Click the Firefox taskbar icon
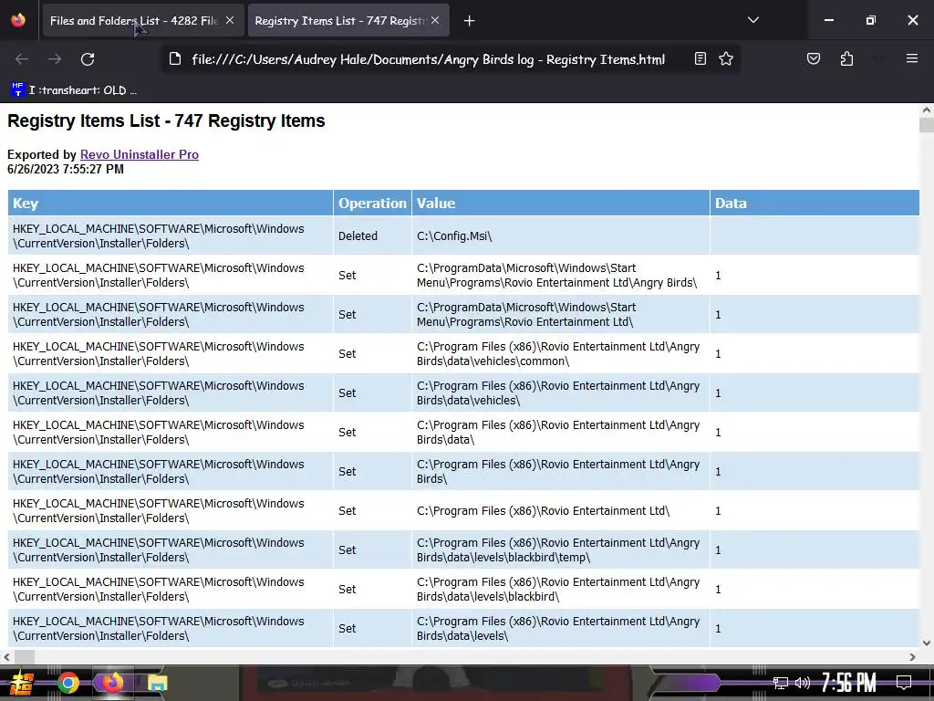934x701 pixels. coord(112,683)
